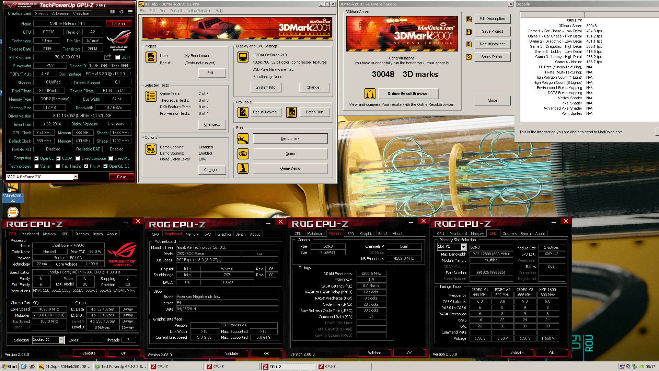Click the floppy icon next to Save Project
Screen dimensions: 659x371
469,32
